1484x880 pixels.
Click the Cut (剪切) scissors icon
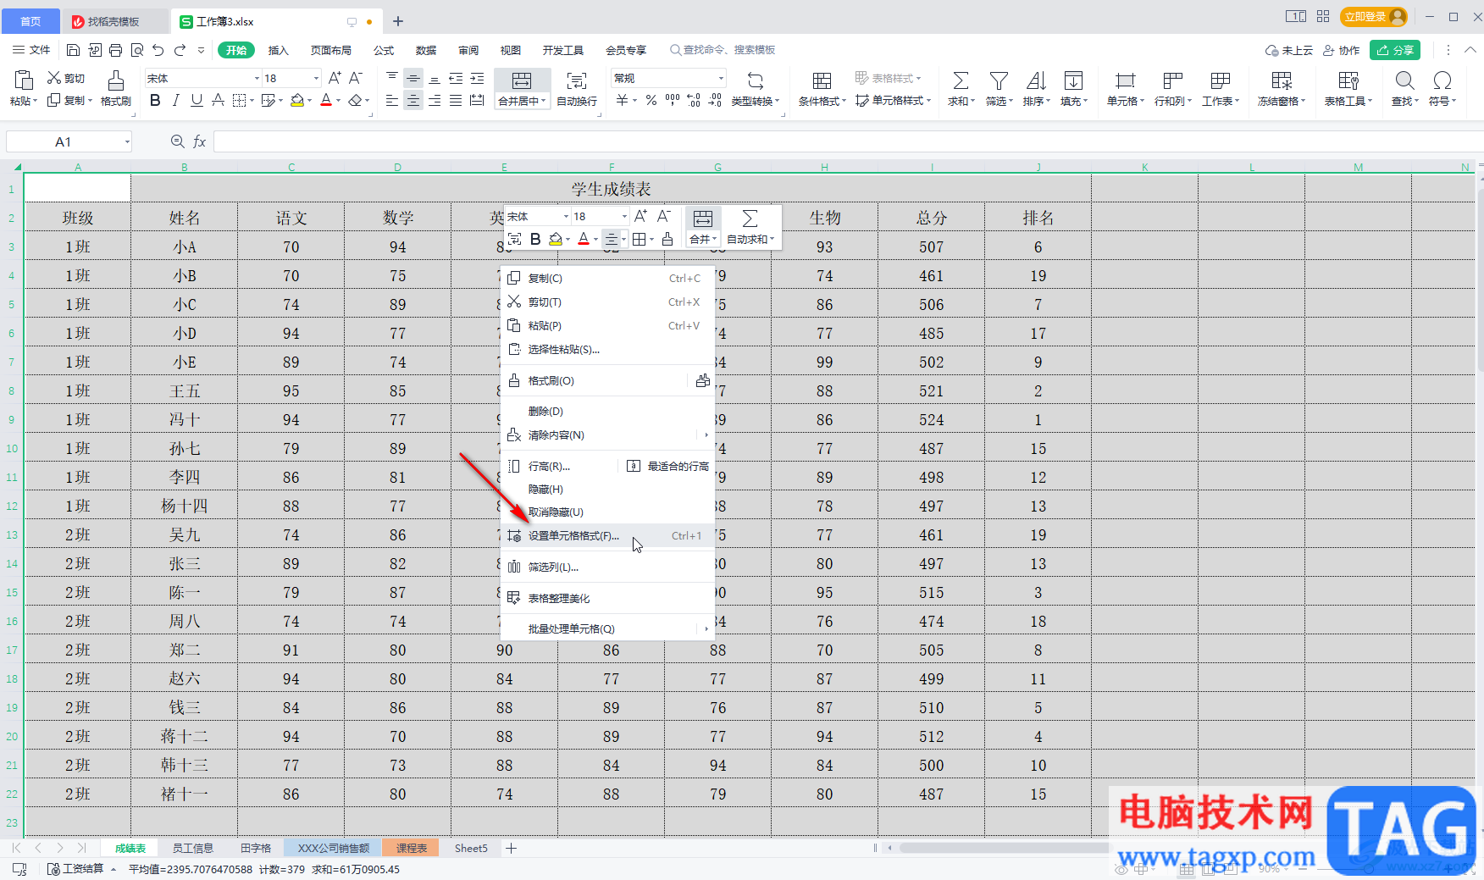pos(54,78)
